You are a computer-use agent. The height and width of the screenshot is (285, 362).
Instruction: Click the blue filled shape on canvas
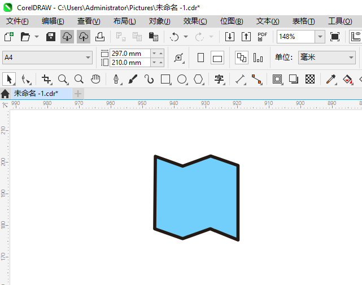coord(196,198)
